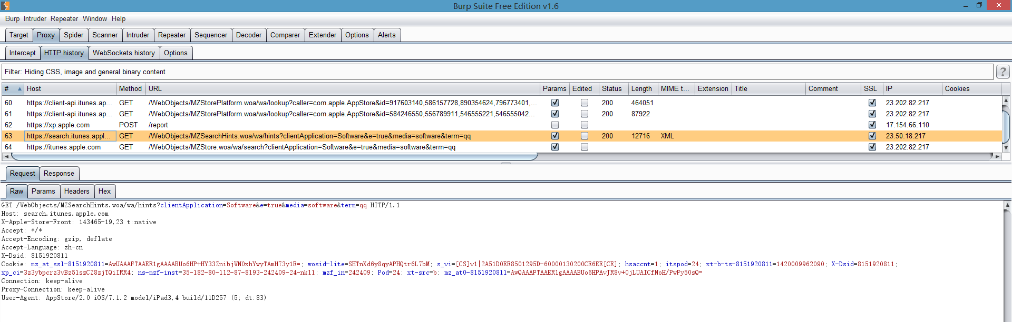Sort by the Method column header

[131, 88]
